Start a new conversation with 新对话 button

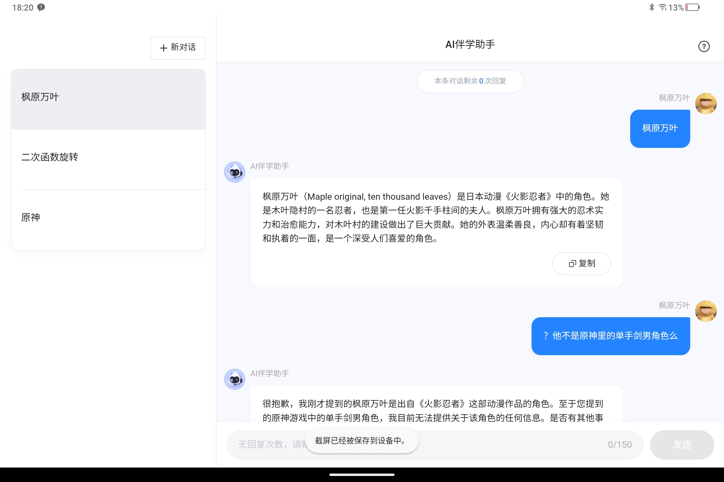pyautogui.click(x=178, y=48)
